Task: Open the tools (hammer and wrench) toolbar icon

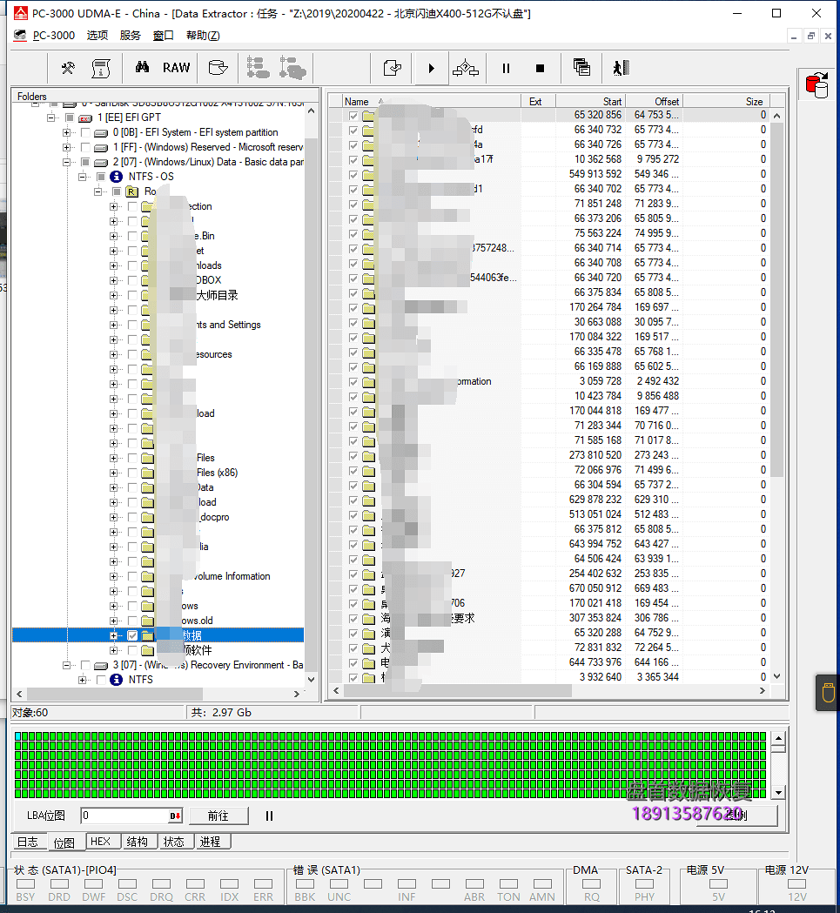Action: 68,68
